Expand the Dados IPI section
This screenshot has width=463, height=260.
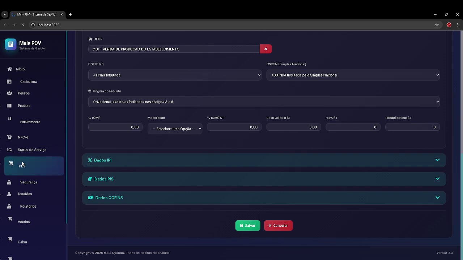tap(264, 160)
